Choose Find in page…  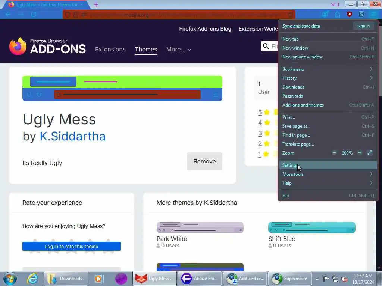[x=328, y=135]
